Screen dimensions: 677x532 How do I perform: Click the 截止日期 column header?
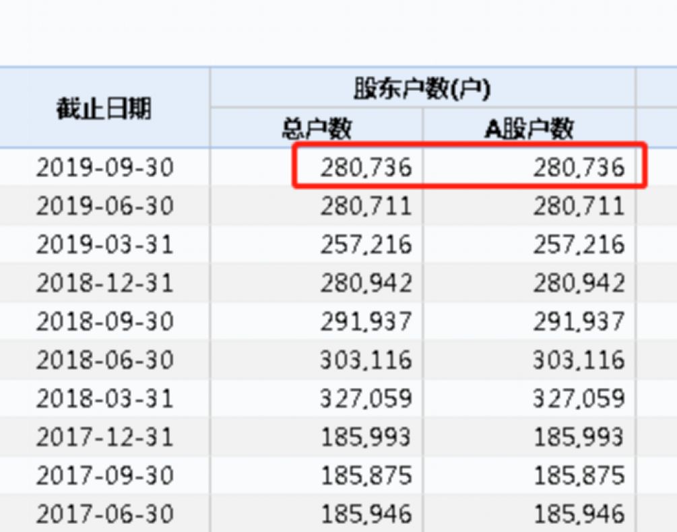pyautogui.click(x=104, y=108)
